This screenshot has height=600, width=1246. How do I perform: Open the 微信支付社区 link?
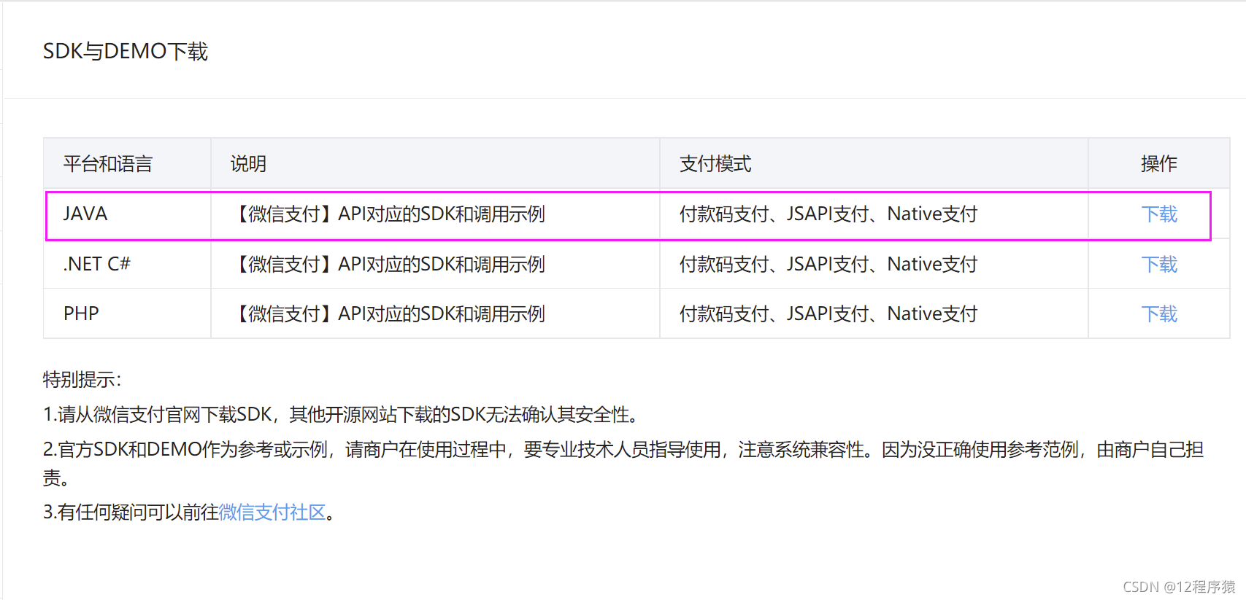point(272,513)
